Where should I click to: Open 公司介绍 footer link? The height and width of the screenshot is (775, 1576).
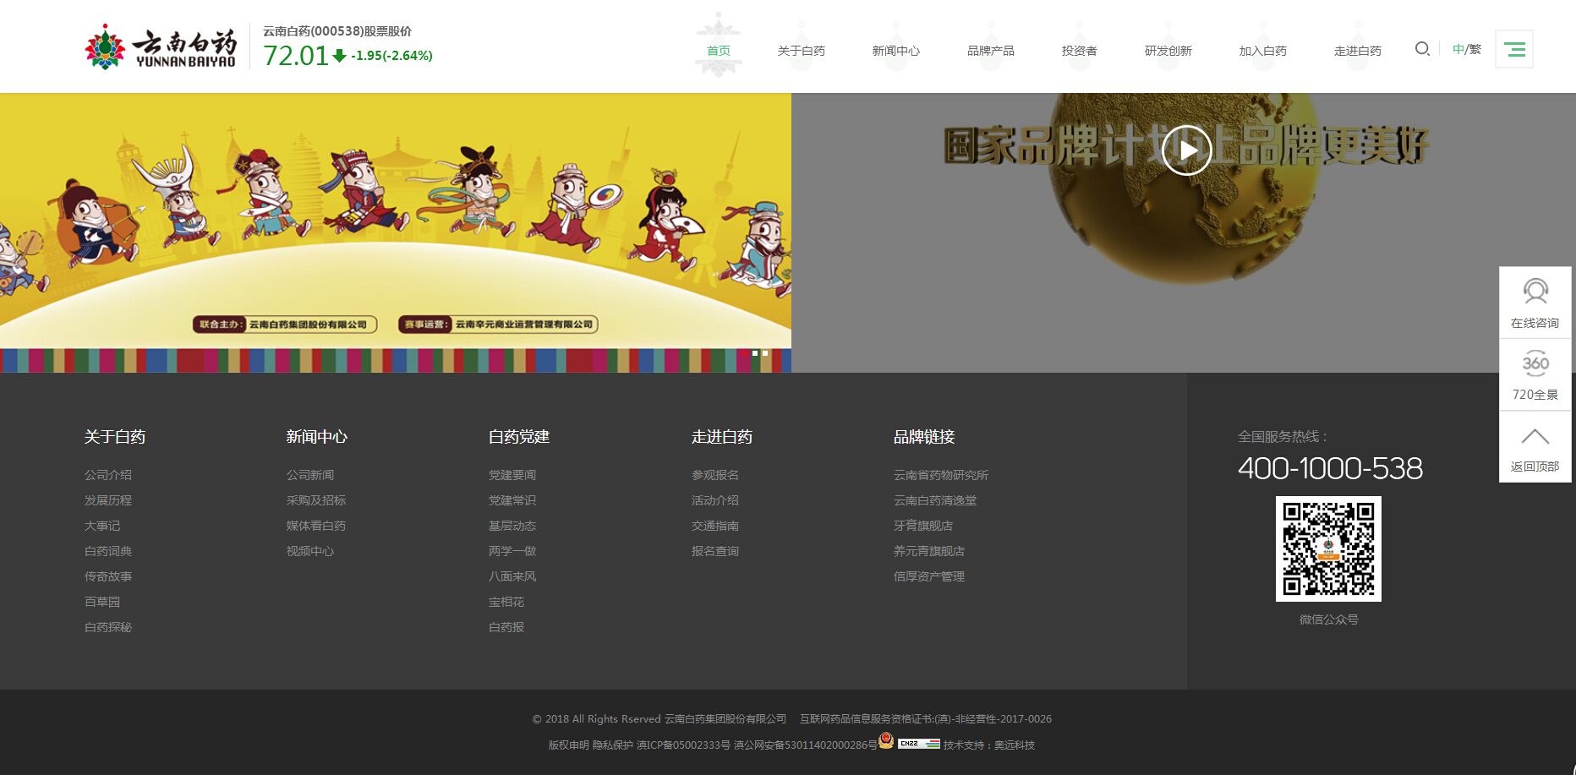108,475
